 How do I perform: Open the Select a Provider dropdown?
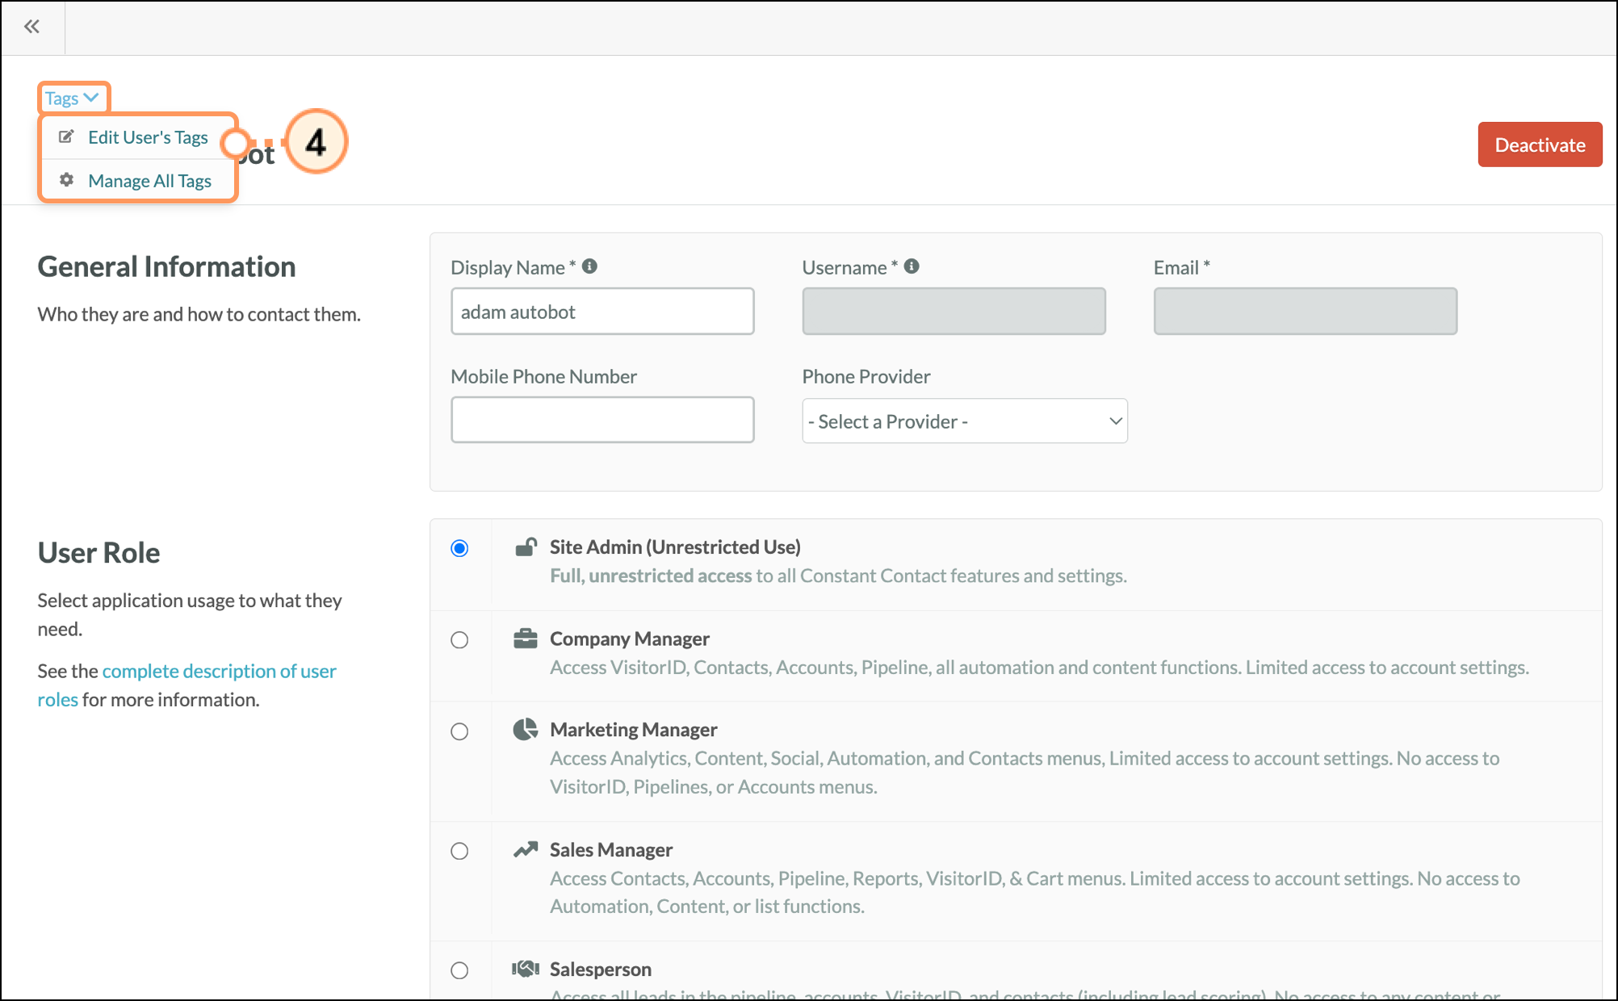tap(965, 421)
